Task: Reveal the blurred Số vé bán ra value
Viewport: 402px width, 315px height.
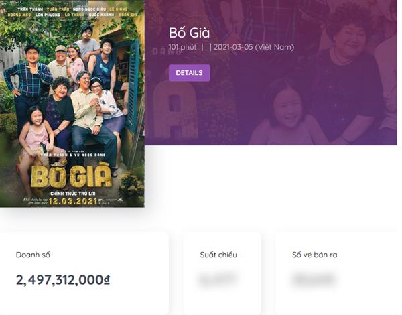Action: [314, 279]
